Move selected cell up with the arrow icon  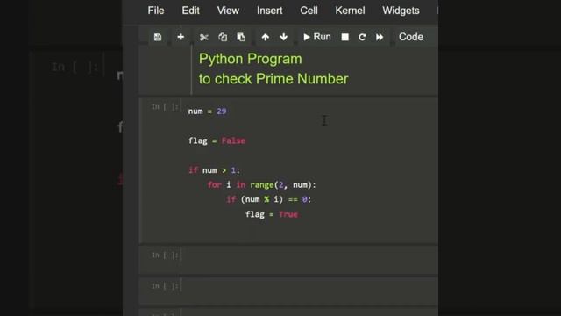click(x=265, y=37)
